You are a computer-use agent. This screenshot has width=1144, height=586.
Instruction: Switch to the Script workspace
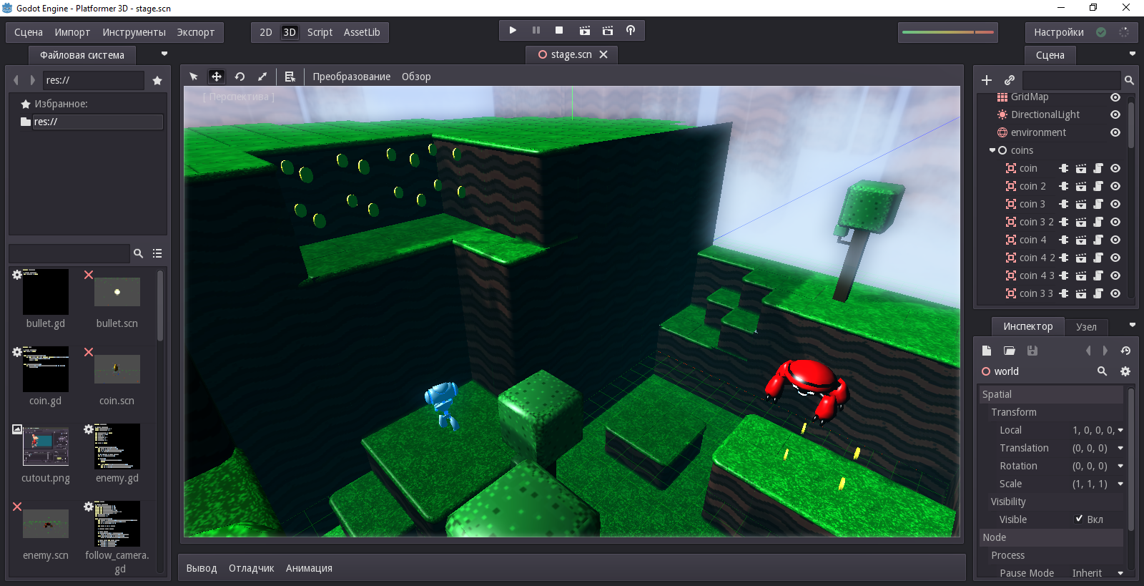coord(320,32)
